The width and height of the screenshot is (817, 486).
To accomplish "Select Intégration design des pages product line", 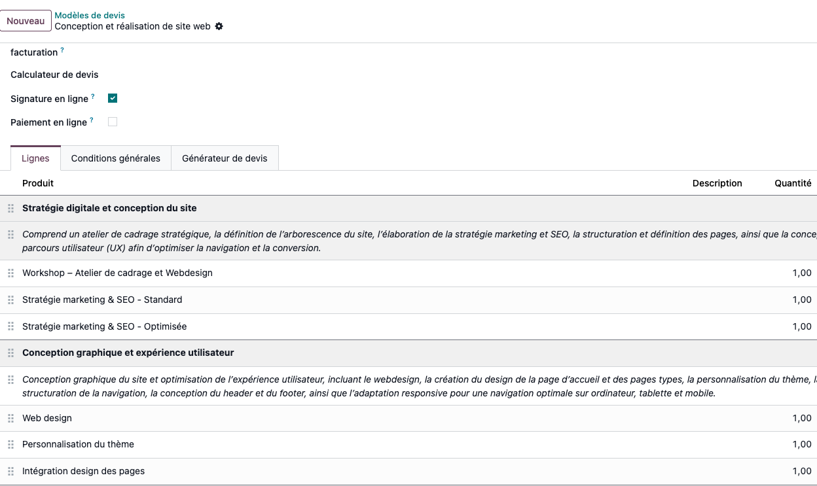I will [x=83, y=471].
